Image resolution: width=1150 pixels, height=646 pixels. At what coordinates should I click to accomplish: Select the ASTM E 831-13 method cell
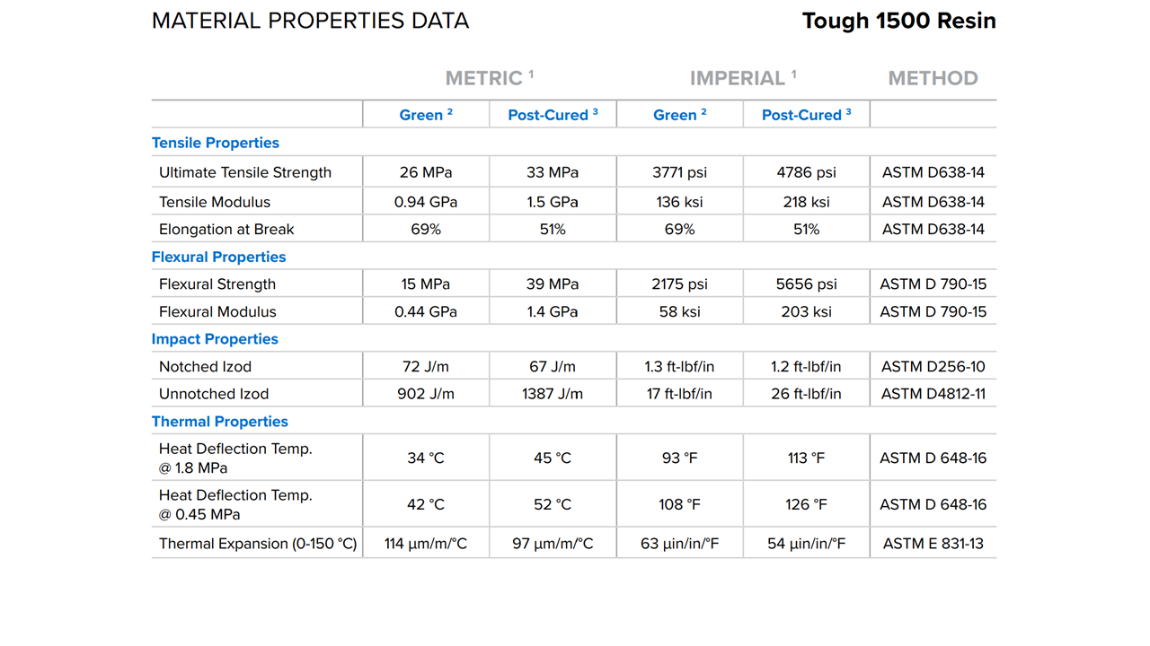coord(933,544)
